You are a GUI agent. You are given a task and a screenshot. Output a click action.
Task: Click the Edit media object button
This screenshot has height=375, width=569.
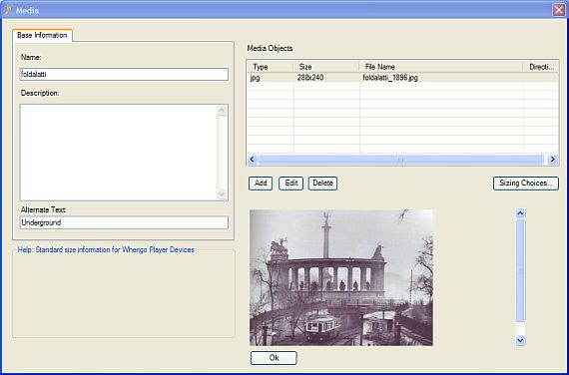click(291, 184)
